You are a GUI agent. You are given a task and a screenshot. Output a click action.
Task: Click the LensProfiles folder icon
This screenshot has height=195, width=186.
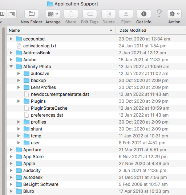click(x=27, y=87)
